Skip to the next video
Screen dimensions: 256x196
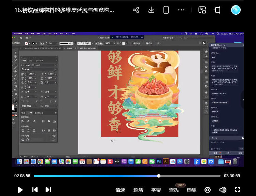[x=48, y=190]
